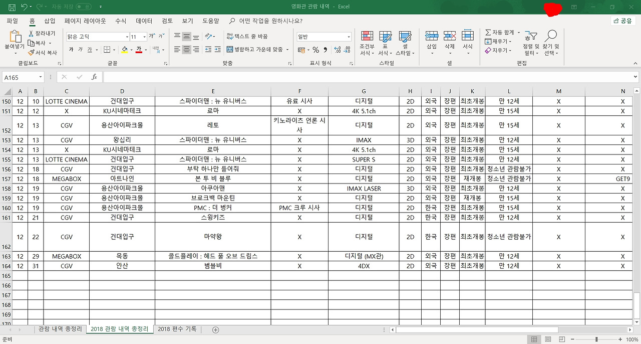Image resolution: width=641 pixels, height=344 pixels.
Task: Open sheet tab 관람 내역 총정리
Action: point(60,329)
